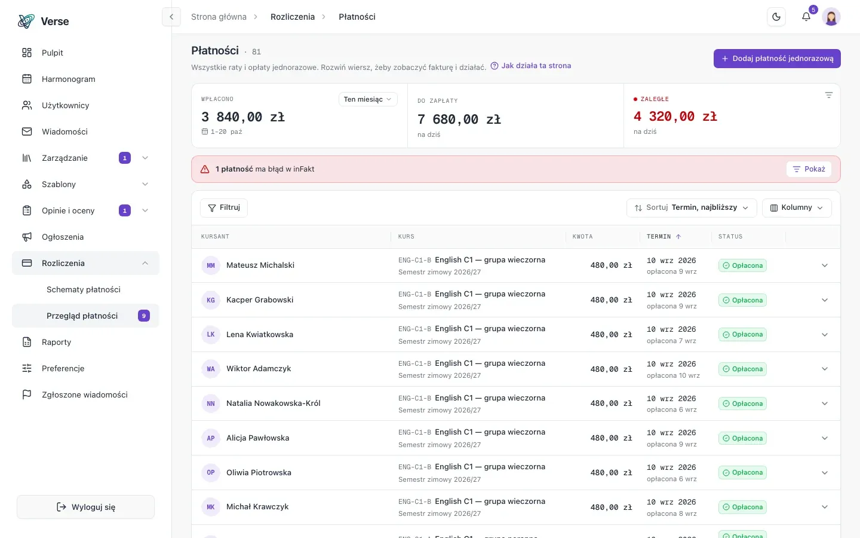This screenshot has height=538, width=860.
Task: Open Raporty in sidebar
Action: tap(85, 342)
